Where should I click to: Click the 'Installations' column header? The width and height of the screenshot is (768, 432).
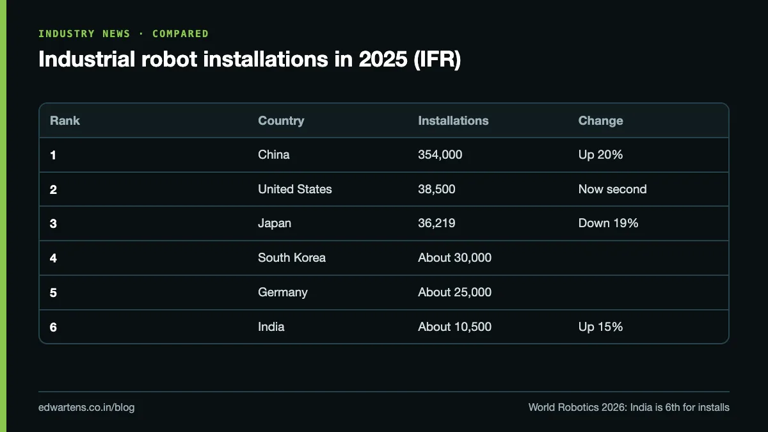click(453, 120)
